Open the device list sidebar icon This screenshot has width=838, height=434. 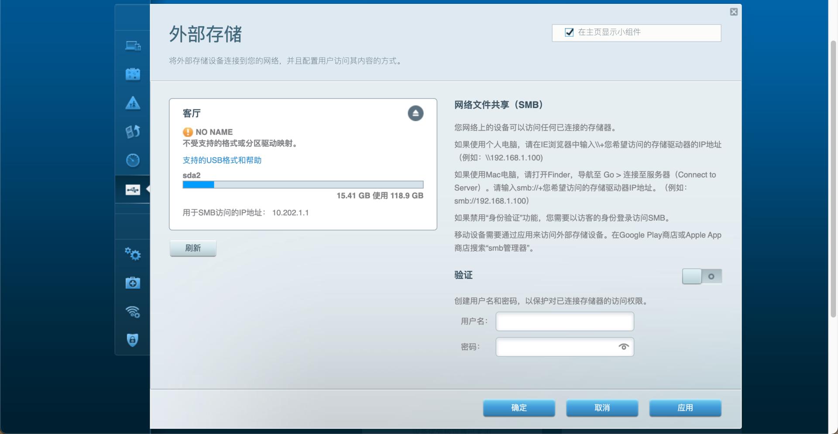tap(132, 45)
